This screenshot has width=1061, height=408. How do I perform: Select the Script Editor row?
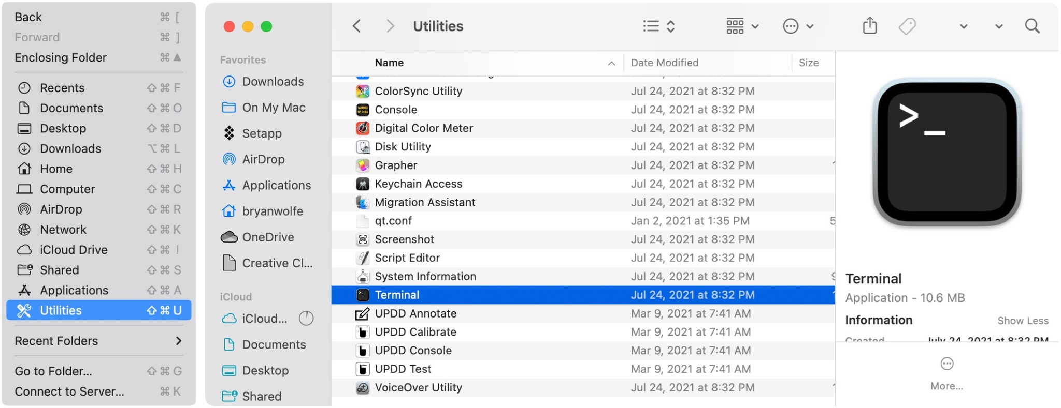point(407,258)
